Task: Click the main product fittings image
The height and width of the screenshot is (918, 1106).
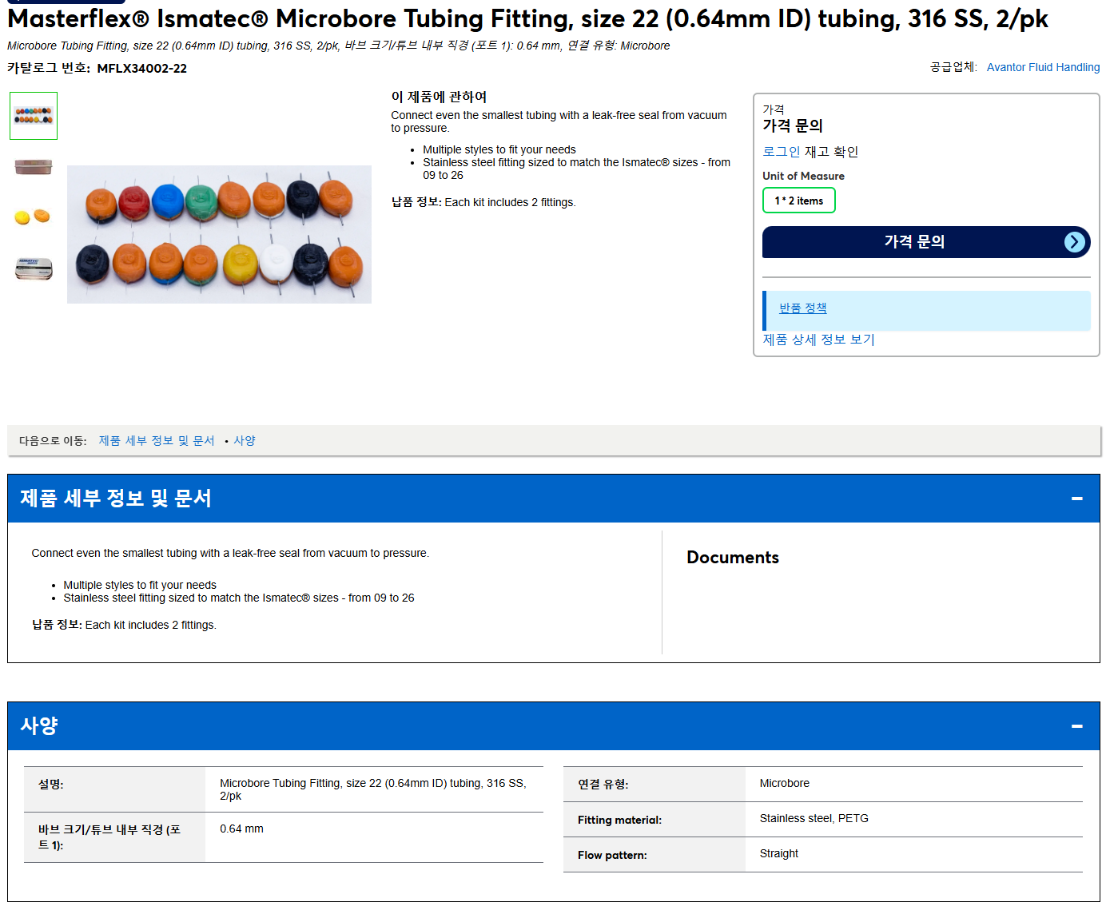Action: pyautogui.click(x=219, y=234)
